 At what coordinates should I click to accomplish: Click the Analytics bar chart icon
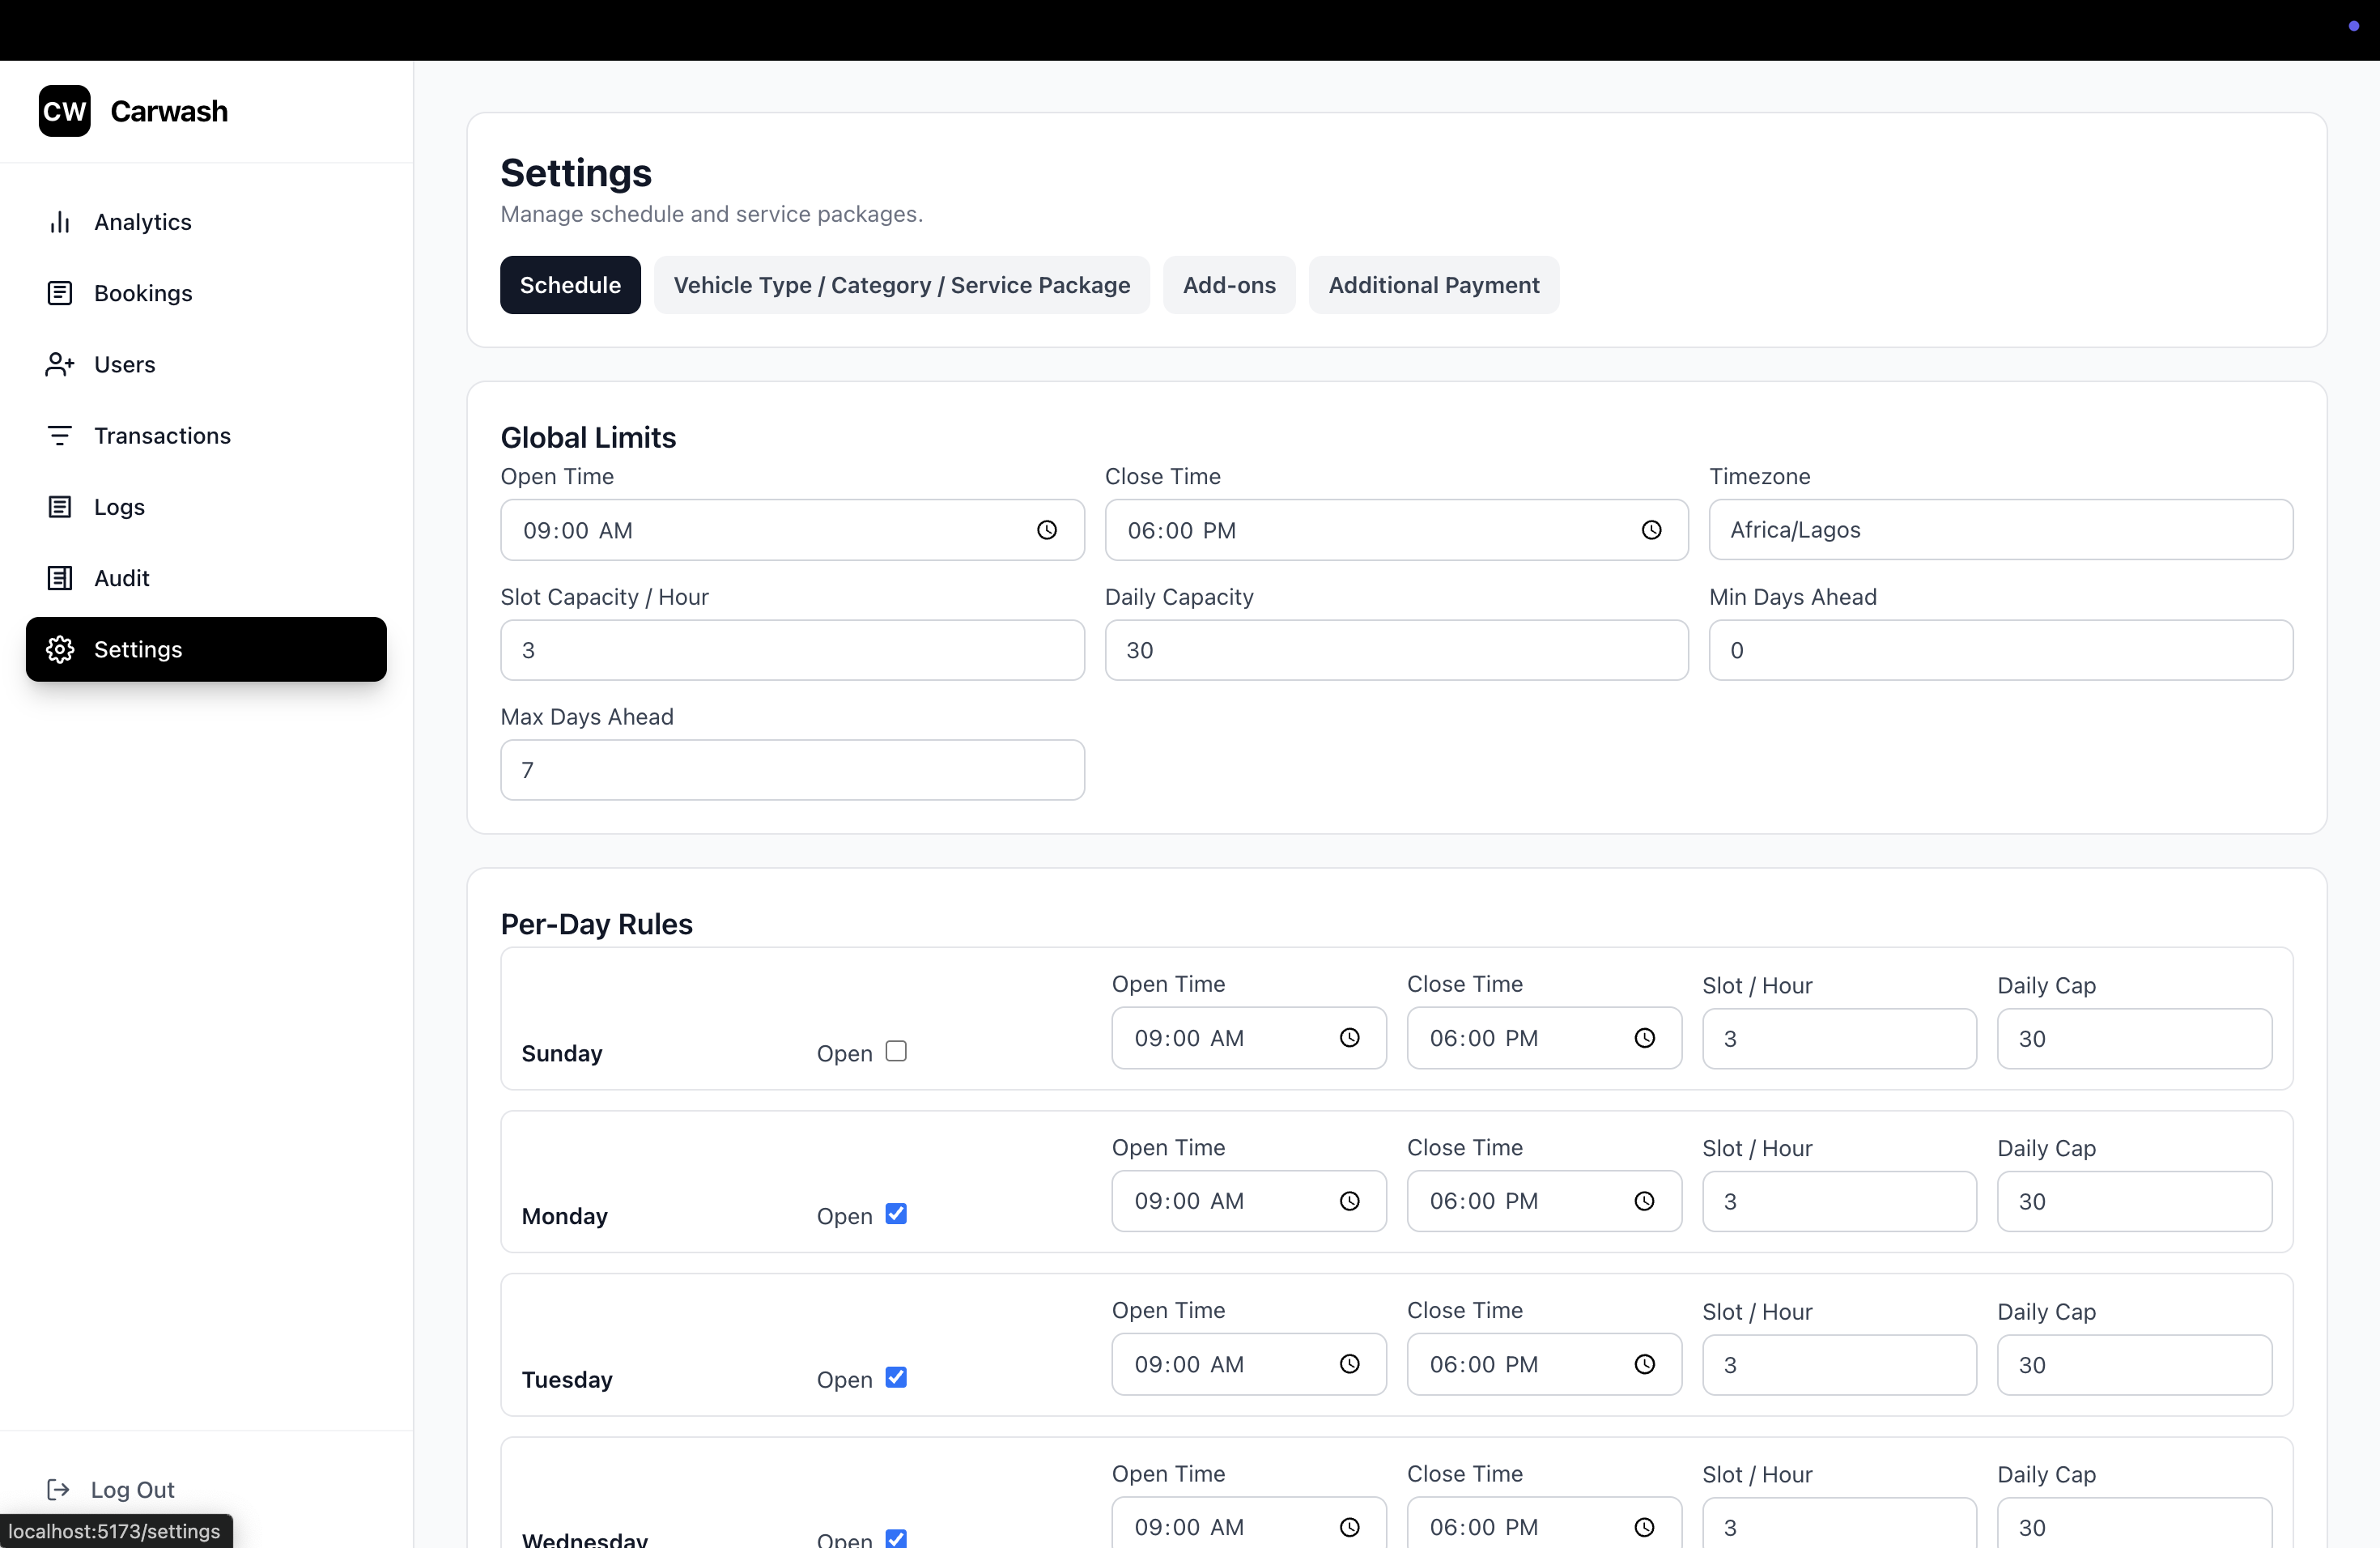60,222
